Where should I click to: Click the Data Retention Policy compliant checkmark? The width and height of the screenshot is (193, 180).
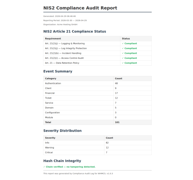click(x=123, y=63)
